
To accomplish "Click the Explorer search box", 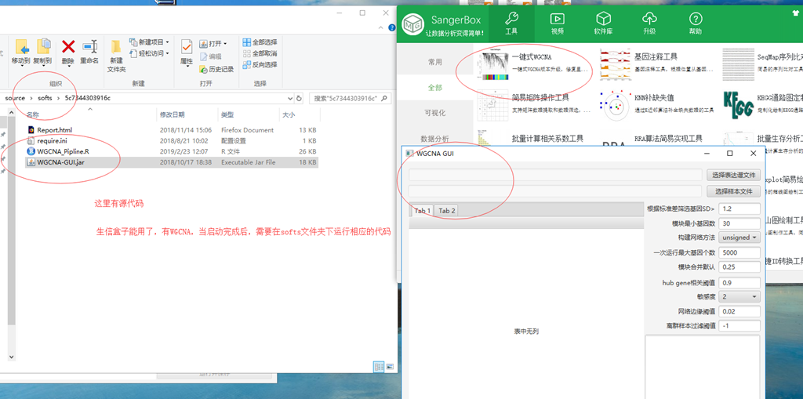I will [x=351, y=98].
